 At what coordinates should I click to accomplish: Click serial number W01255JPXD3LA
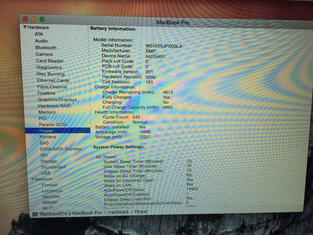click(164, 46)
